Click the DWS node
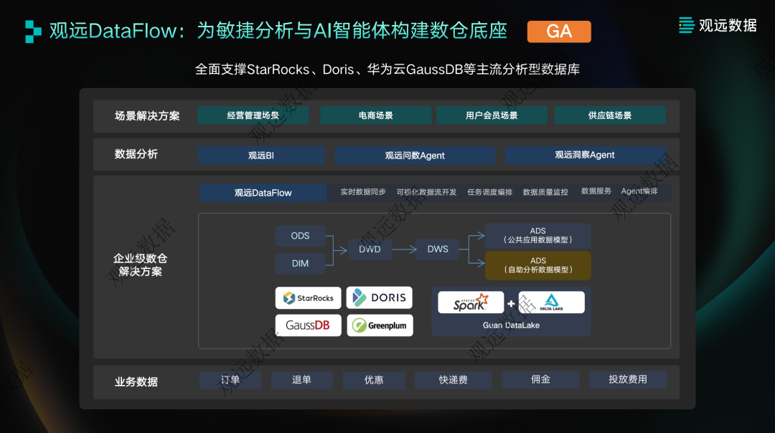Image resolution: width=775 pixels, height=433 pixels. point(436,249)
